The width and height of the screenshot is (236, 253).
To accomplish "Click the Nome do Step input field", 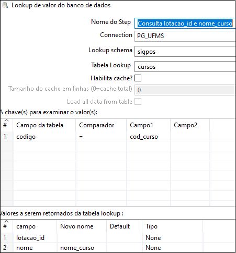I will coord(185,23).
